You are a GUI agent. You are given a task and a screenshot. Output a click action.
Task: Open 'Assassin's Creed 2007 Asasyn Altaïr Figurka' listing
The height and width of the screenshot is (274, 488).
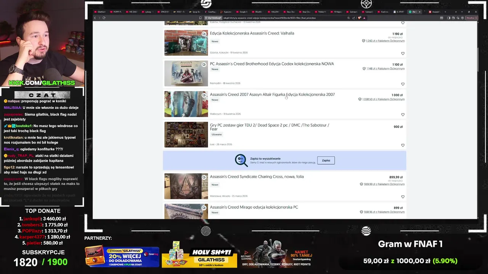[272, 94]
